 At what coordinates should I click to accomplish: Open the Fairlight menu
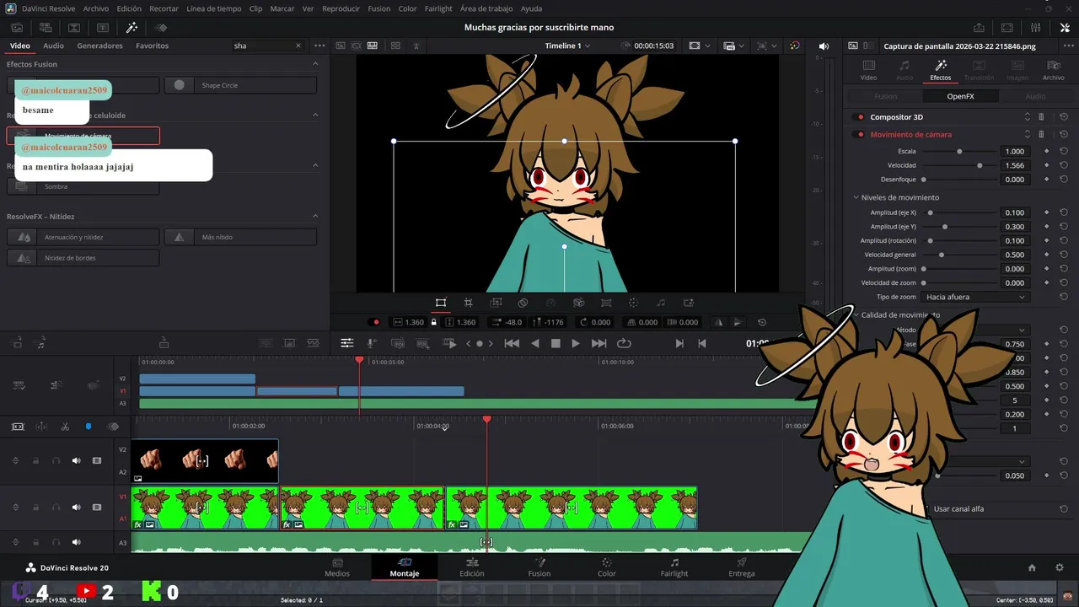[x=438, y=8]
